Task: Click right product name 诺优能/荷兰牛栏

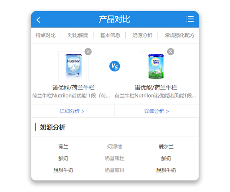Action: [156, 88]
